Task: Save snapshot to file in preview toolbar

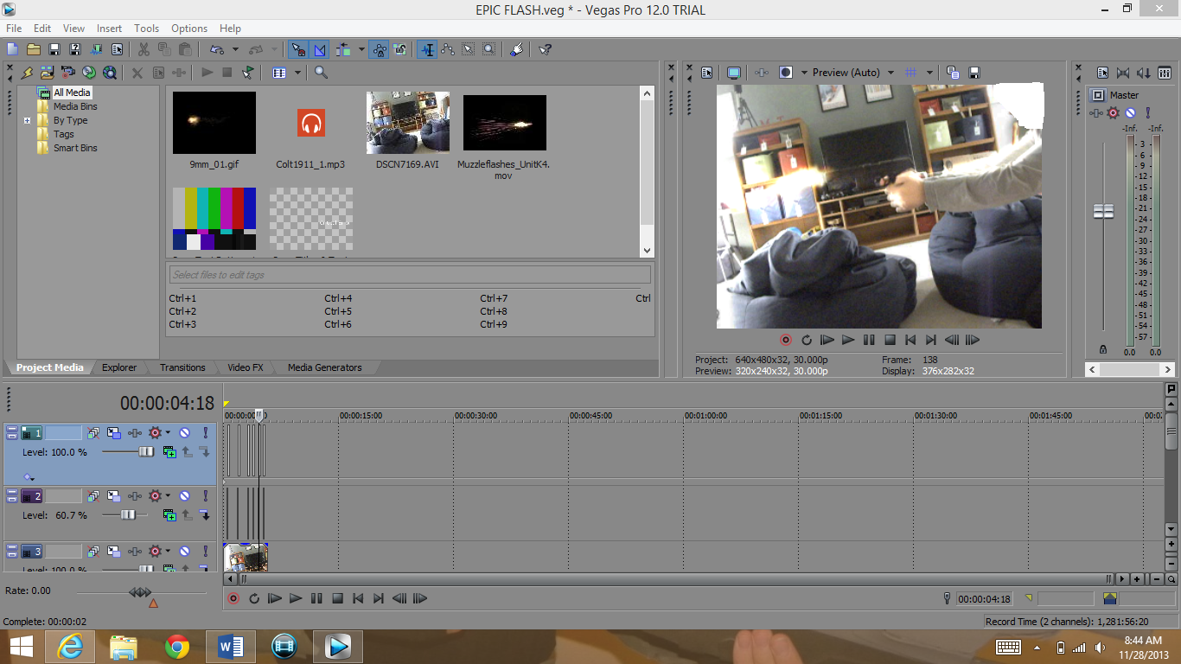Action: 974,73
